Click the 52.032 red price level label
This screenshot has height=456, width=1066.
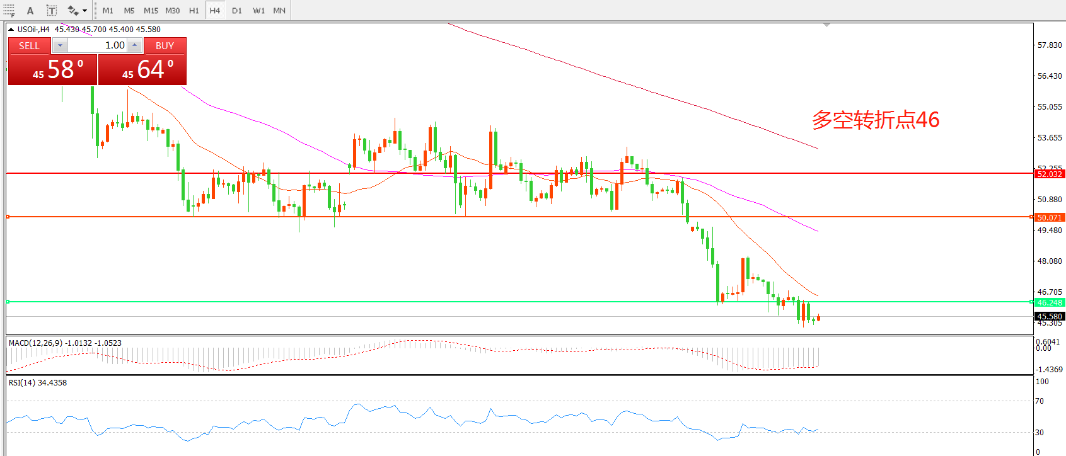click(x=1049, y=174)
